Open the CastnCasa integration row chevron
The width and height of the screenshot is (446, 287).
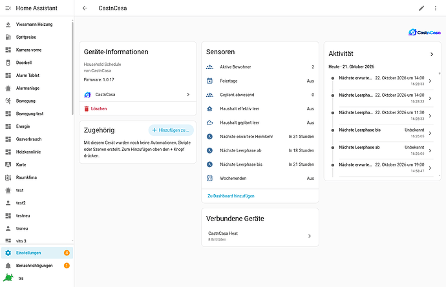(188, 95)
